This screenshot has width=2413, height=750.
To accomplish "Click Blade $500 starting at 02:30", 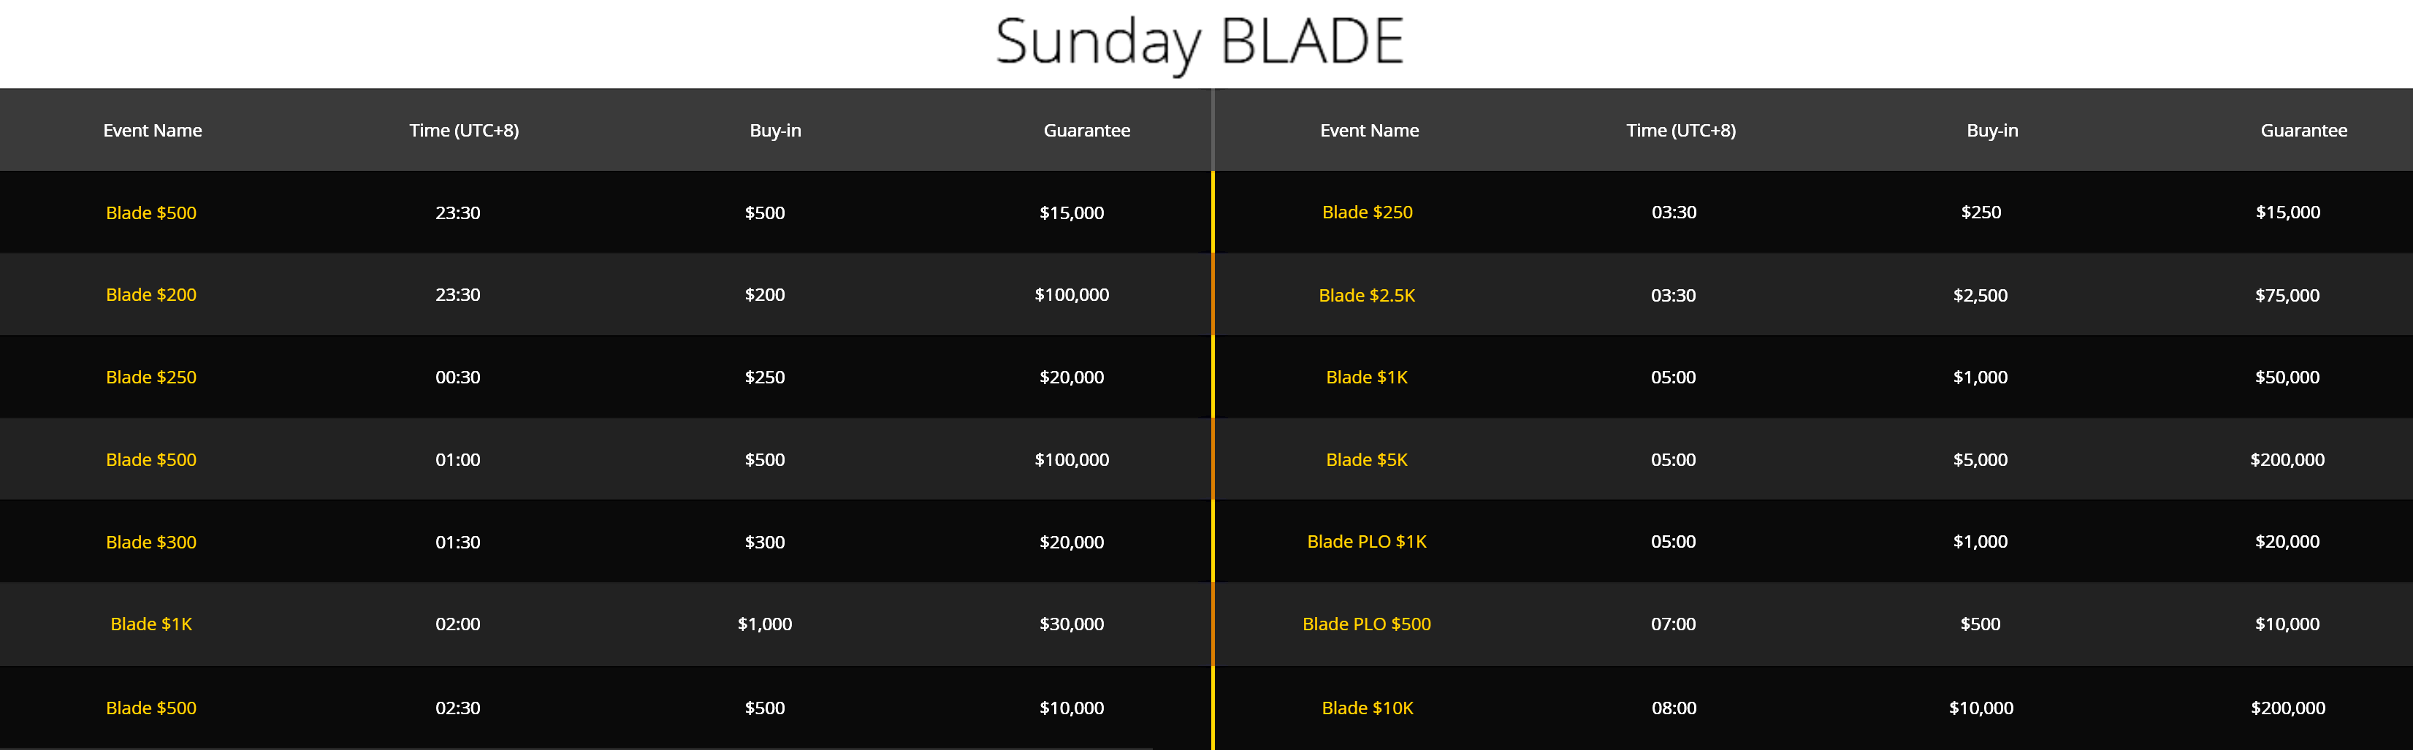I will pyautogui.click(x=150, y=709).
